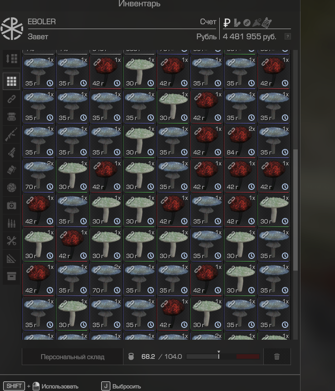This screenshot has width=335, height=391.
Task: Select the all-items grid filter
Action: 11,81
